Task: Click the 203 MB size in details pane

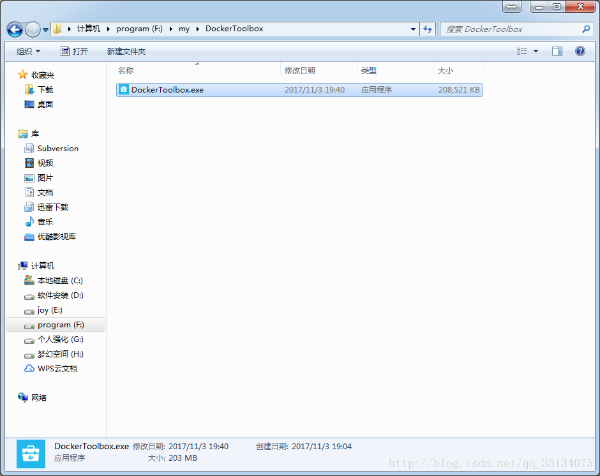Action: coord(183,457)
